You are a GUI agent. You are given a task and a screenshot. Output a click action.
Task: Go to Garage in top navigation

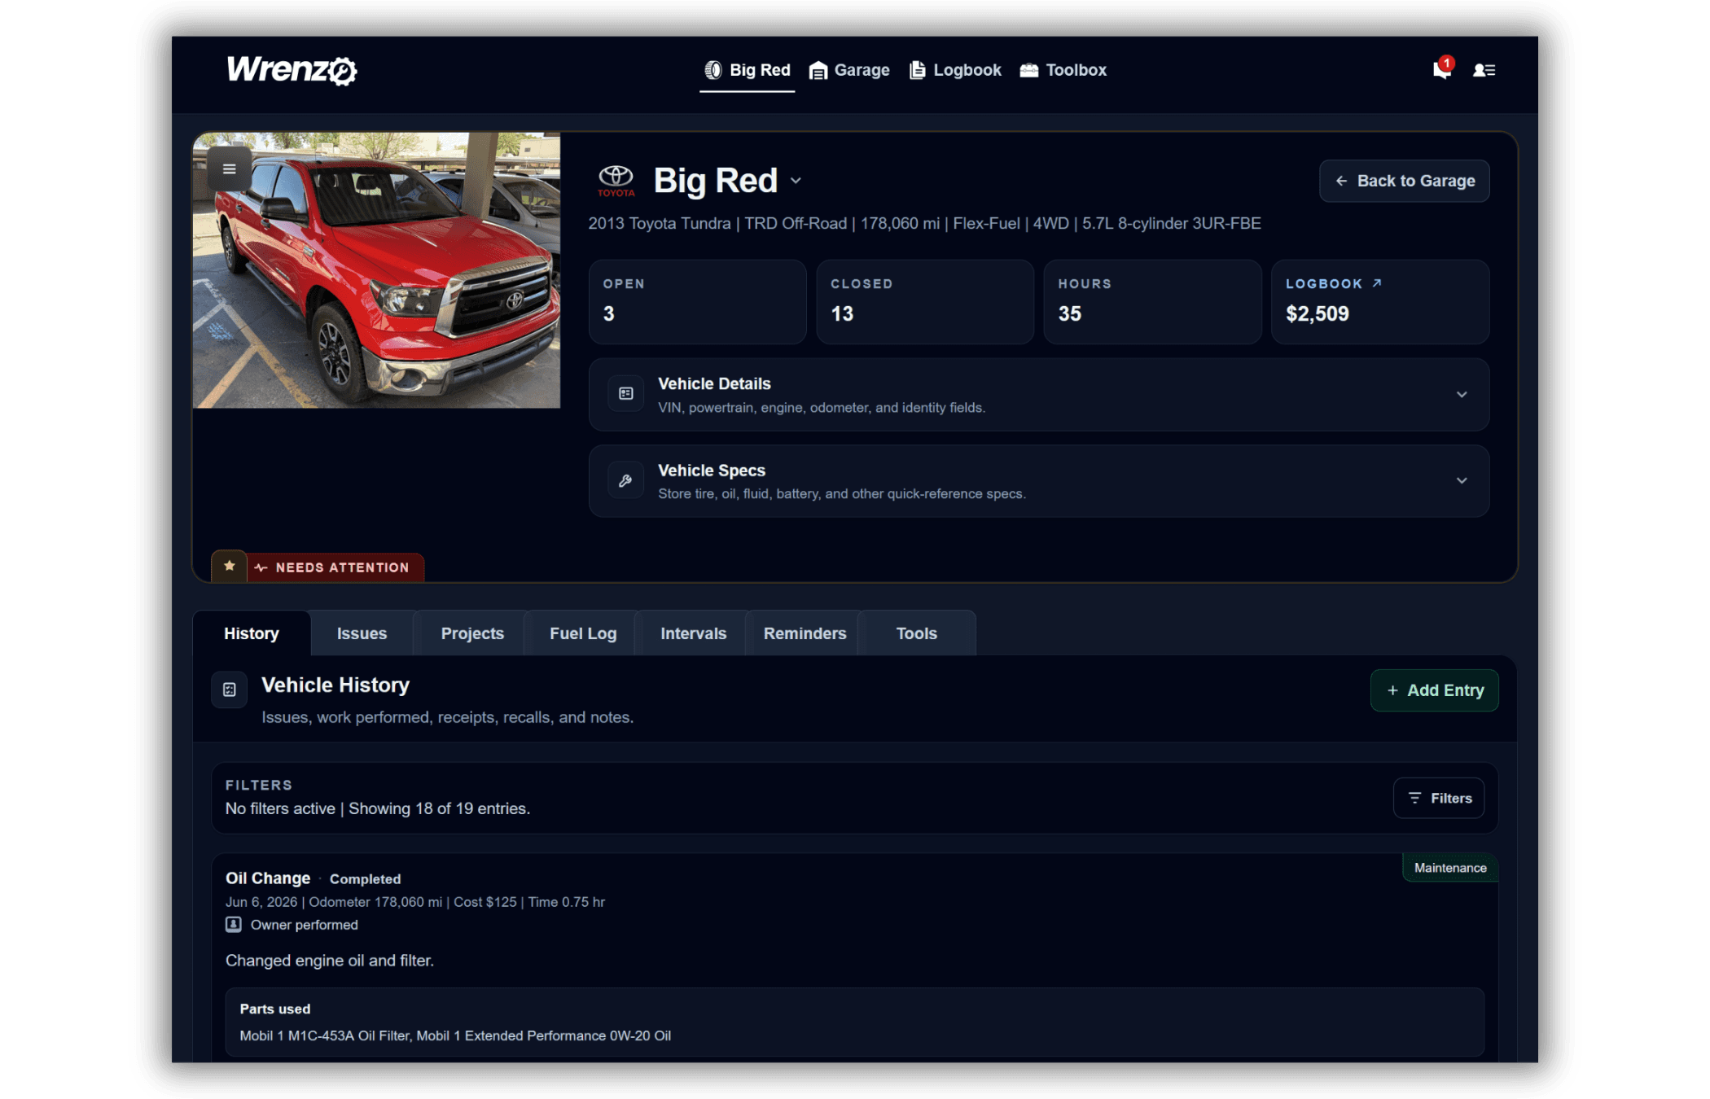pyautogui.click(x=848, y=70)
